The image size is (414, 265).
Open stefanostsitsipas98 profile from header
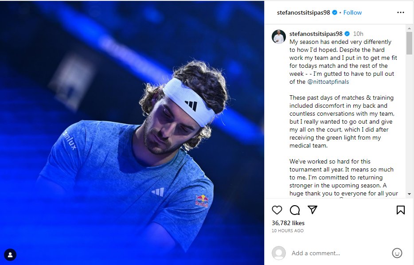[x=303, y=12]
